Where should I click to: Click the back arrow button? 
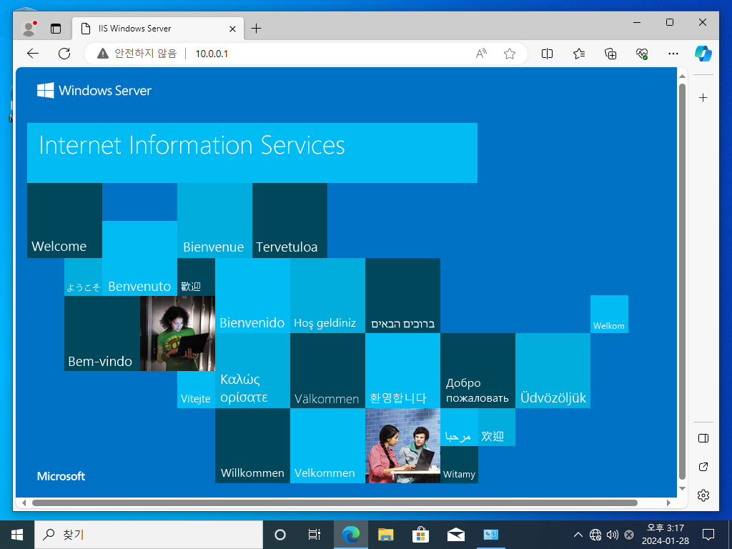[x=33, y=54]
